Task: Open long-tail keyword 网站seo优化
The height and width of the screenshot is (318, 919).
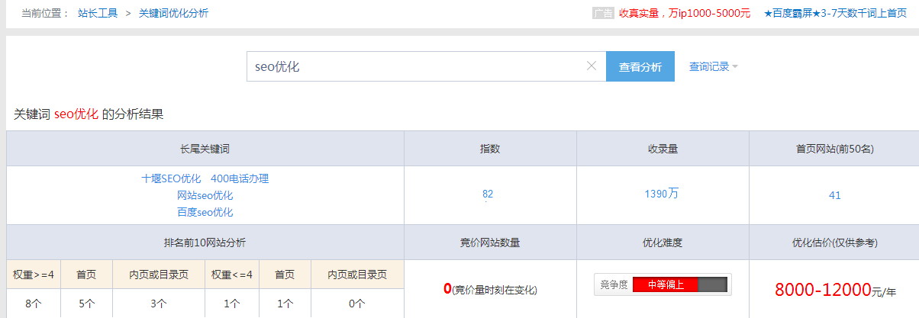Action: (205, 195)
